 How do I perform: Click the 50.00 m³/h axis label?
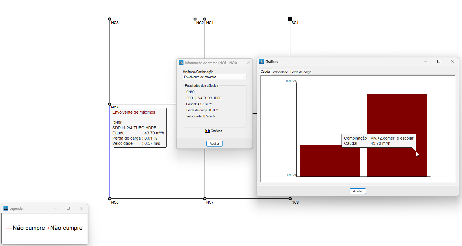tap(291, 81)
